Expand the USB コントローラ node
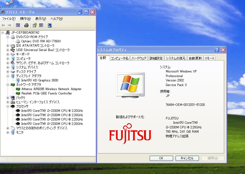245x174 pixels. tap(8, 50)
